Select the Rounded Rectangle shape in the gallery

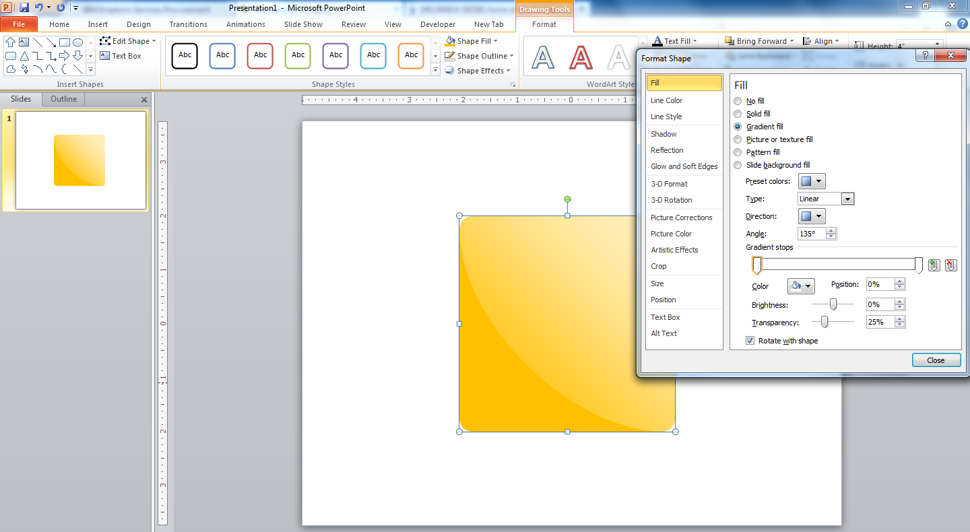10,55
